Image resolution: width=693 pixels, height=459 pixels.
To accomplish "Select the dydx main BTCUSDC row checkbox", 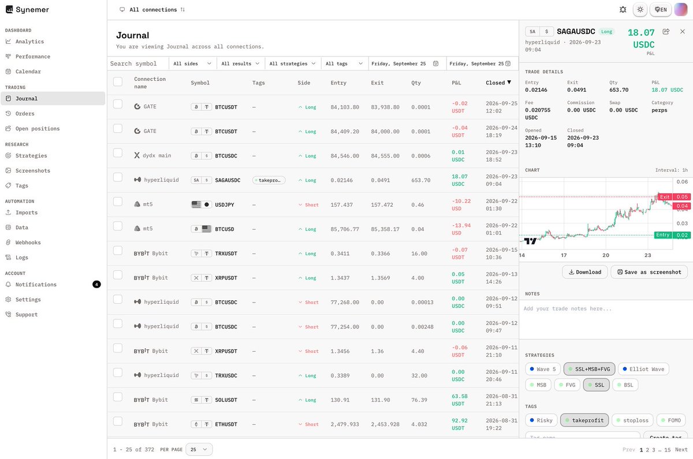I will tap(118, 152).
